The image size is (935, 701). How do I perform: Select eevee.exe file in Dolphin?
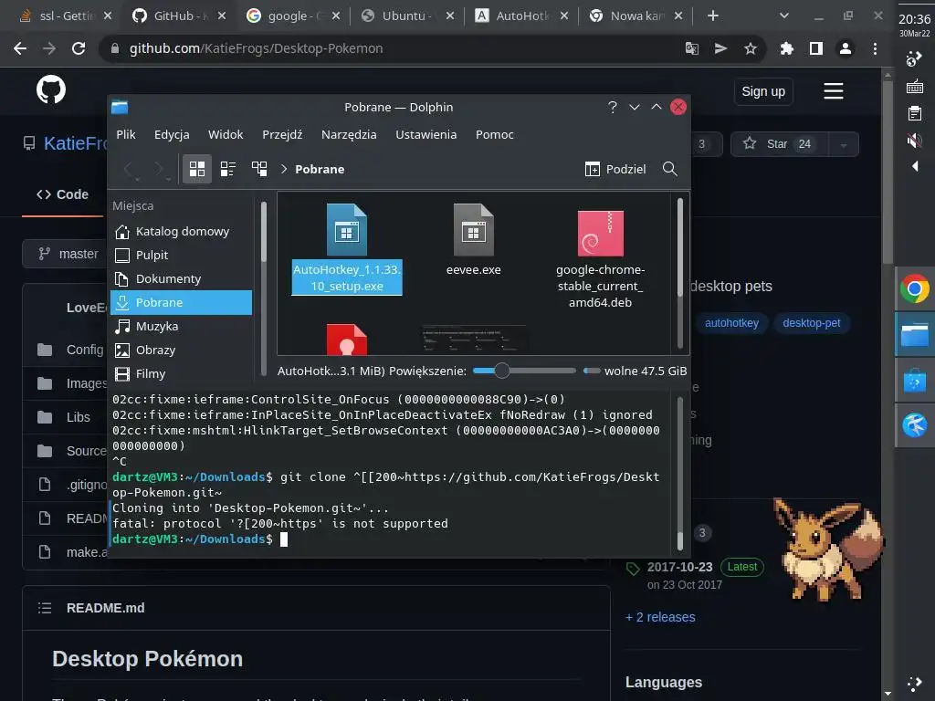(x=474, y=240)
